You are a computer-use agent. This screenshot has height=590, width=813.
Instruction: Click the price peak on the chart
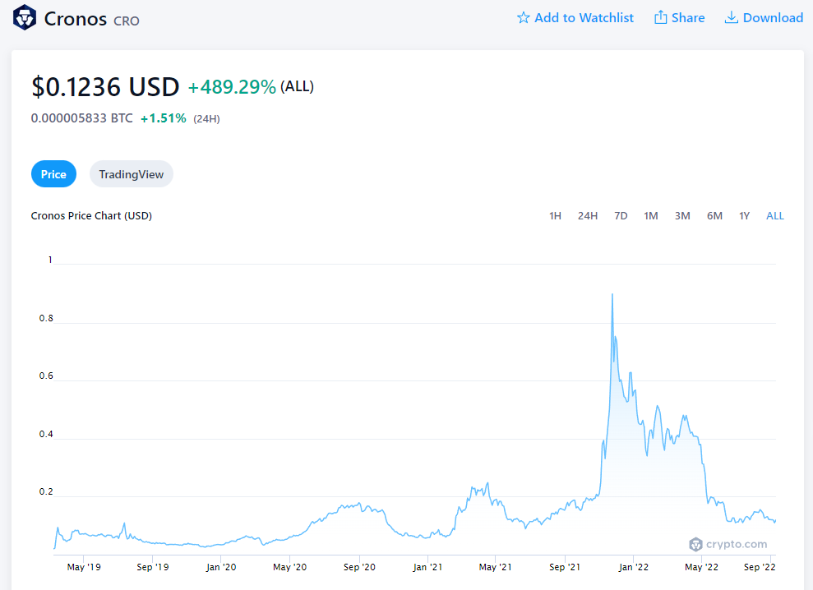(612, 295)
